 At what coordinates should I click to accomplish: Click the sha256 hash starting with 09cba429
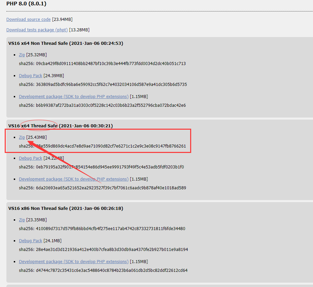[111, 64]
